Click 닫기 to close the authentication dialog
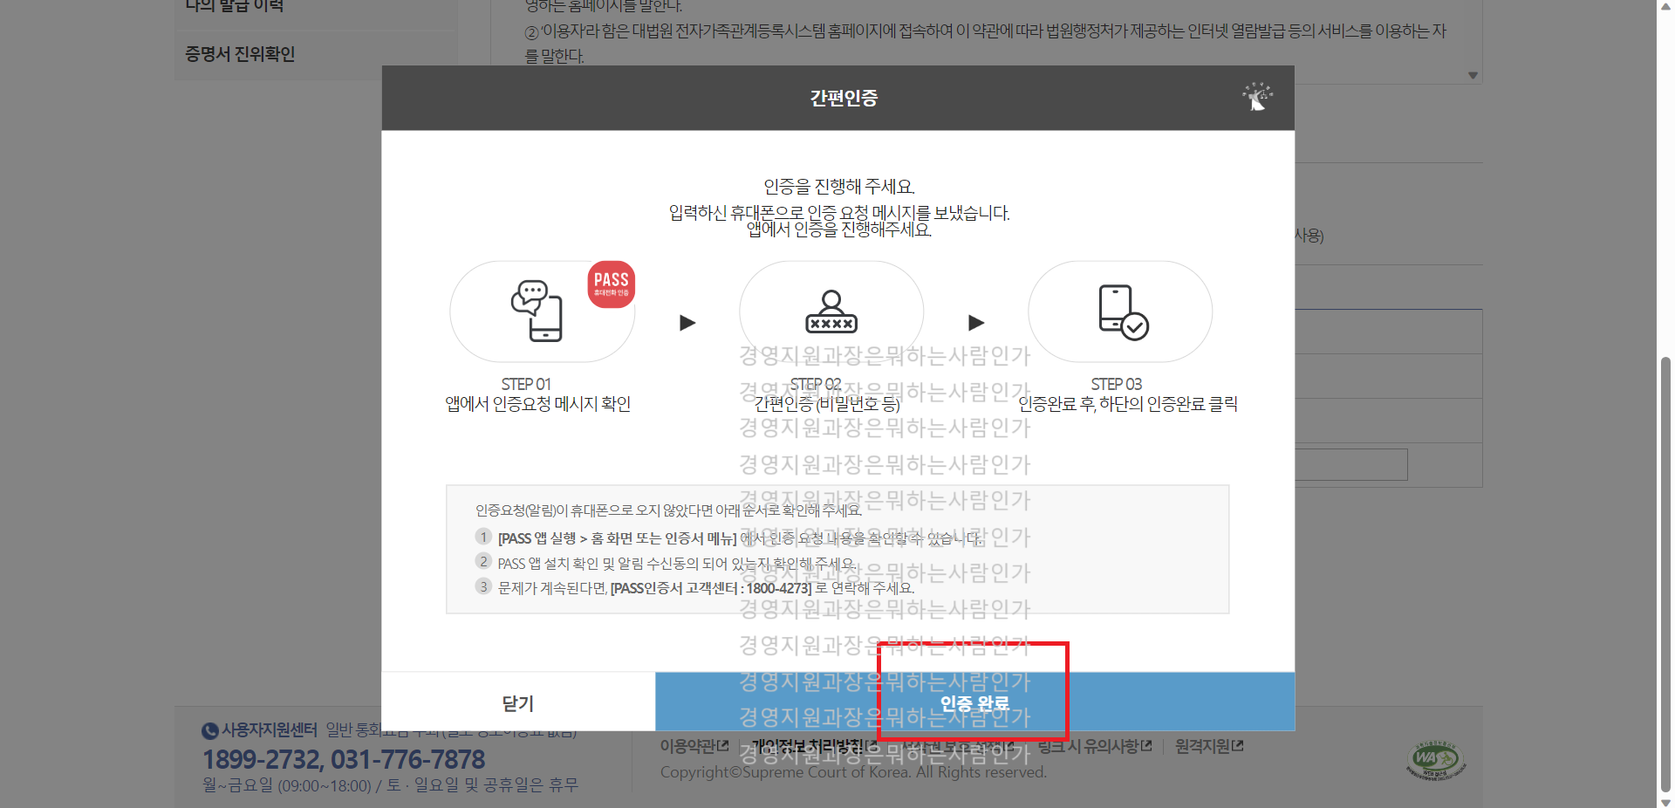This screenshot has height=808, width=1675. tap(517, 702)
